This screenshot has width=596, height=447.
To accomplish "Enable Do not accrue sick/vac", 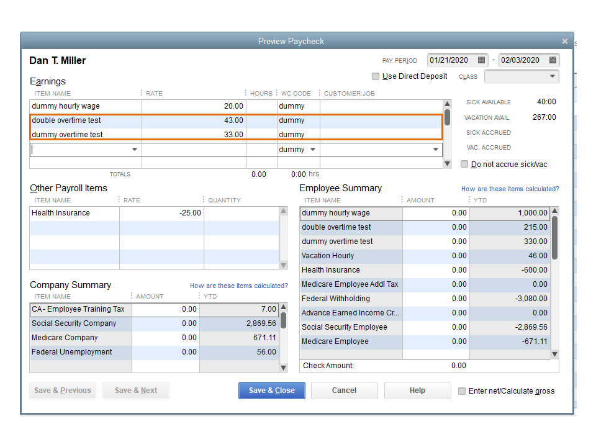I will (x=464, y=164).
